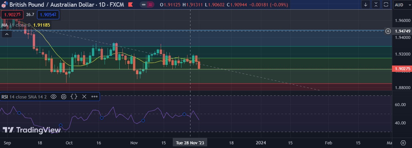The width and height of the screenshot is (412, 148).
Task: Open RSI source code braces icon
Action: click(x=74, y=97)
